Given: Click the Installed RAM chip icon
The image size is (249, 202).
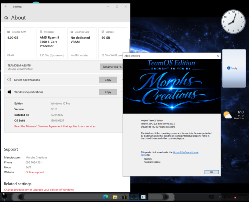Looking at the screenshot, I should pyautogui.click(x=9, y=32).
